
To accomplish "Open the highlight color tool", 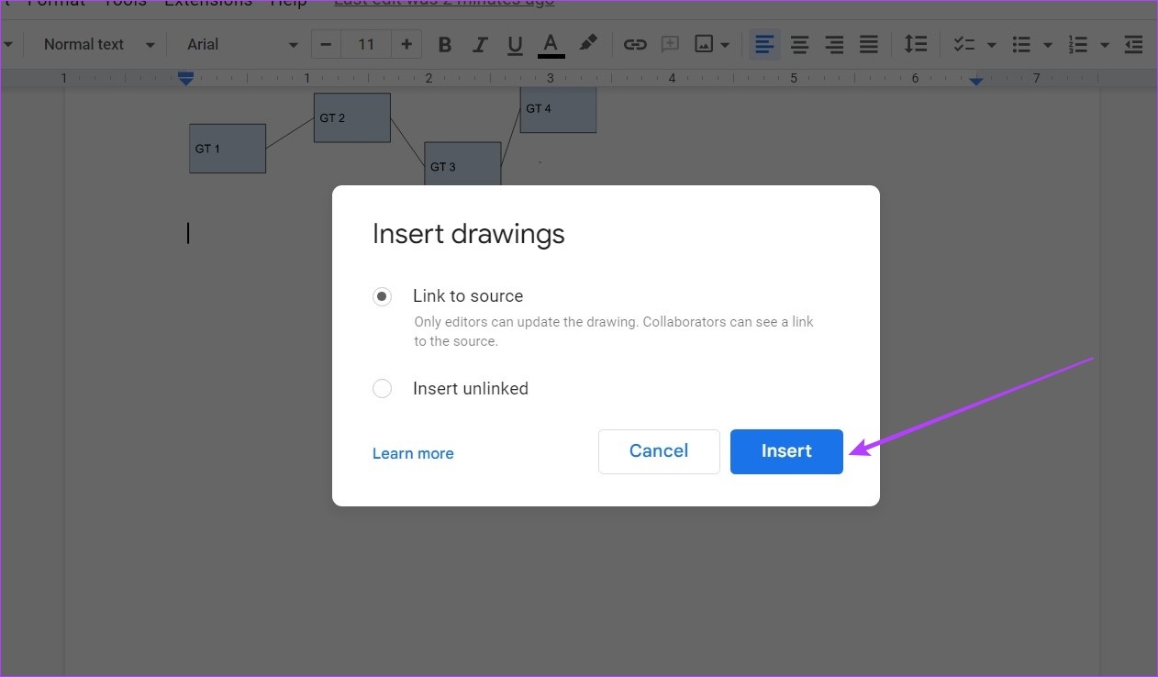I will click(x=588, y=44).
